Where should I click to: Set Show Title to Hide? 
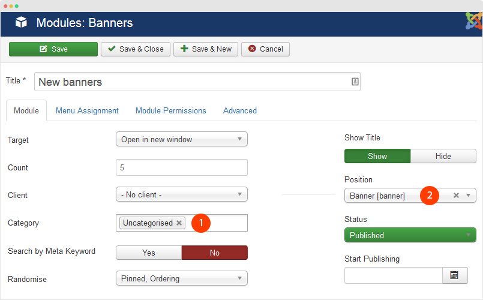click(x=443, y=156)
